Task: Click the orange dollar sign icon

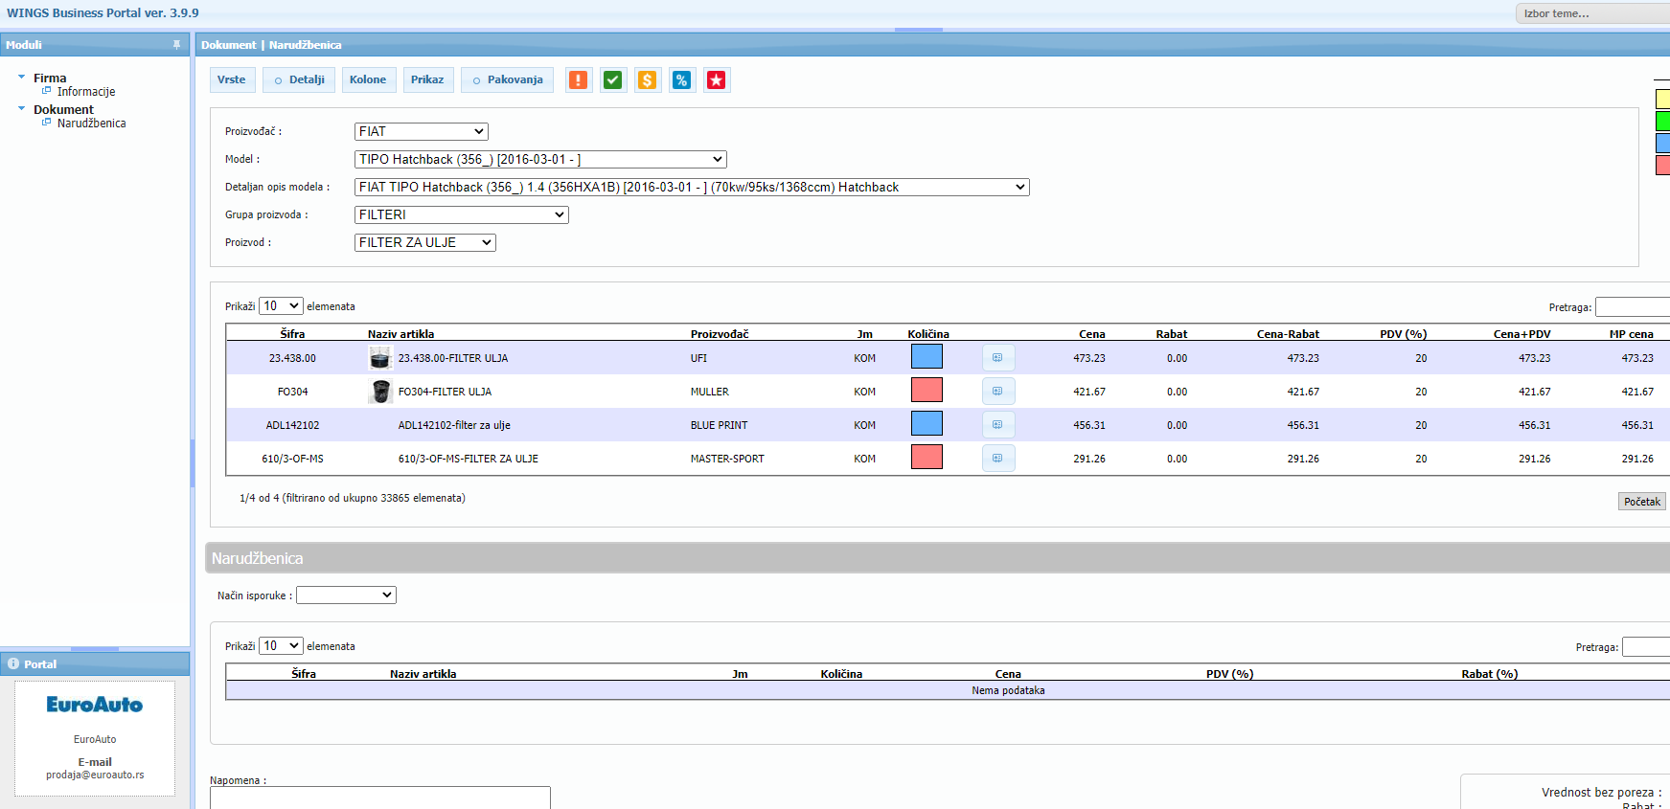Action: pos(648,80)
